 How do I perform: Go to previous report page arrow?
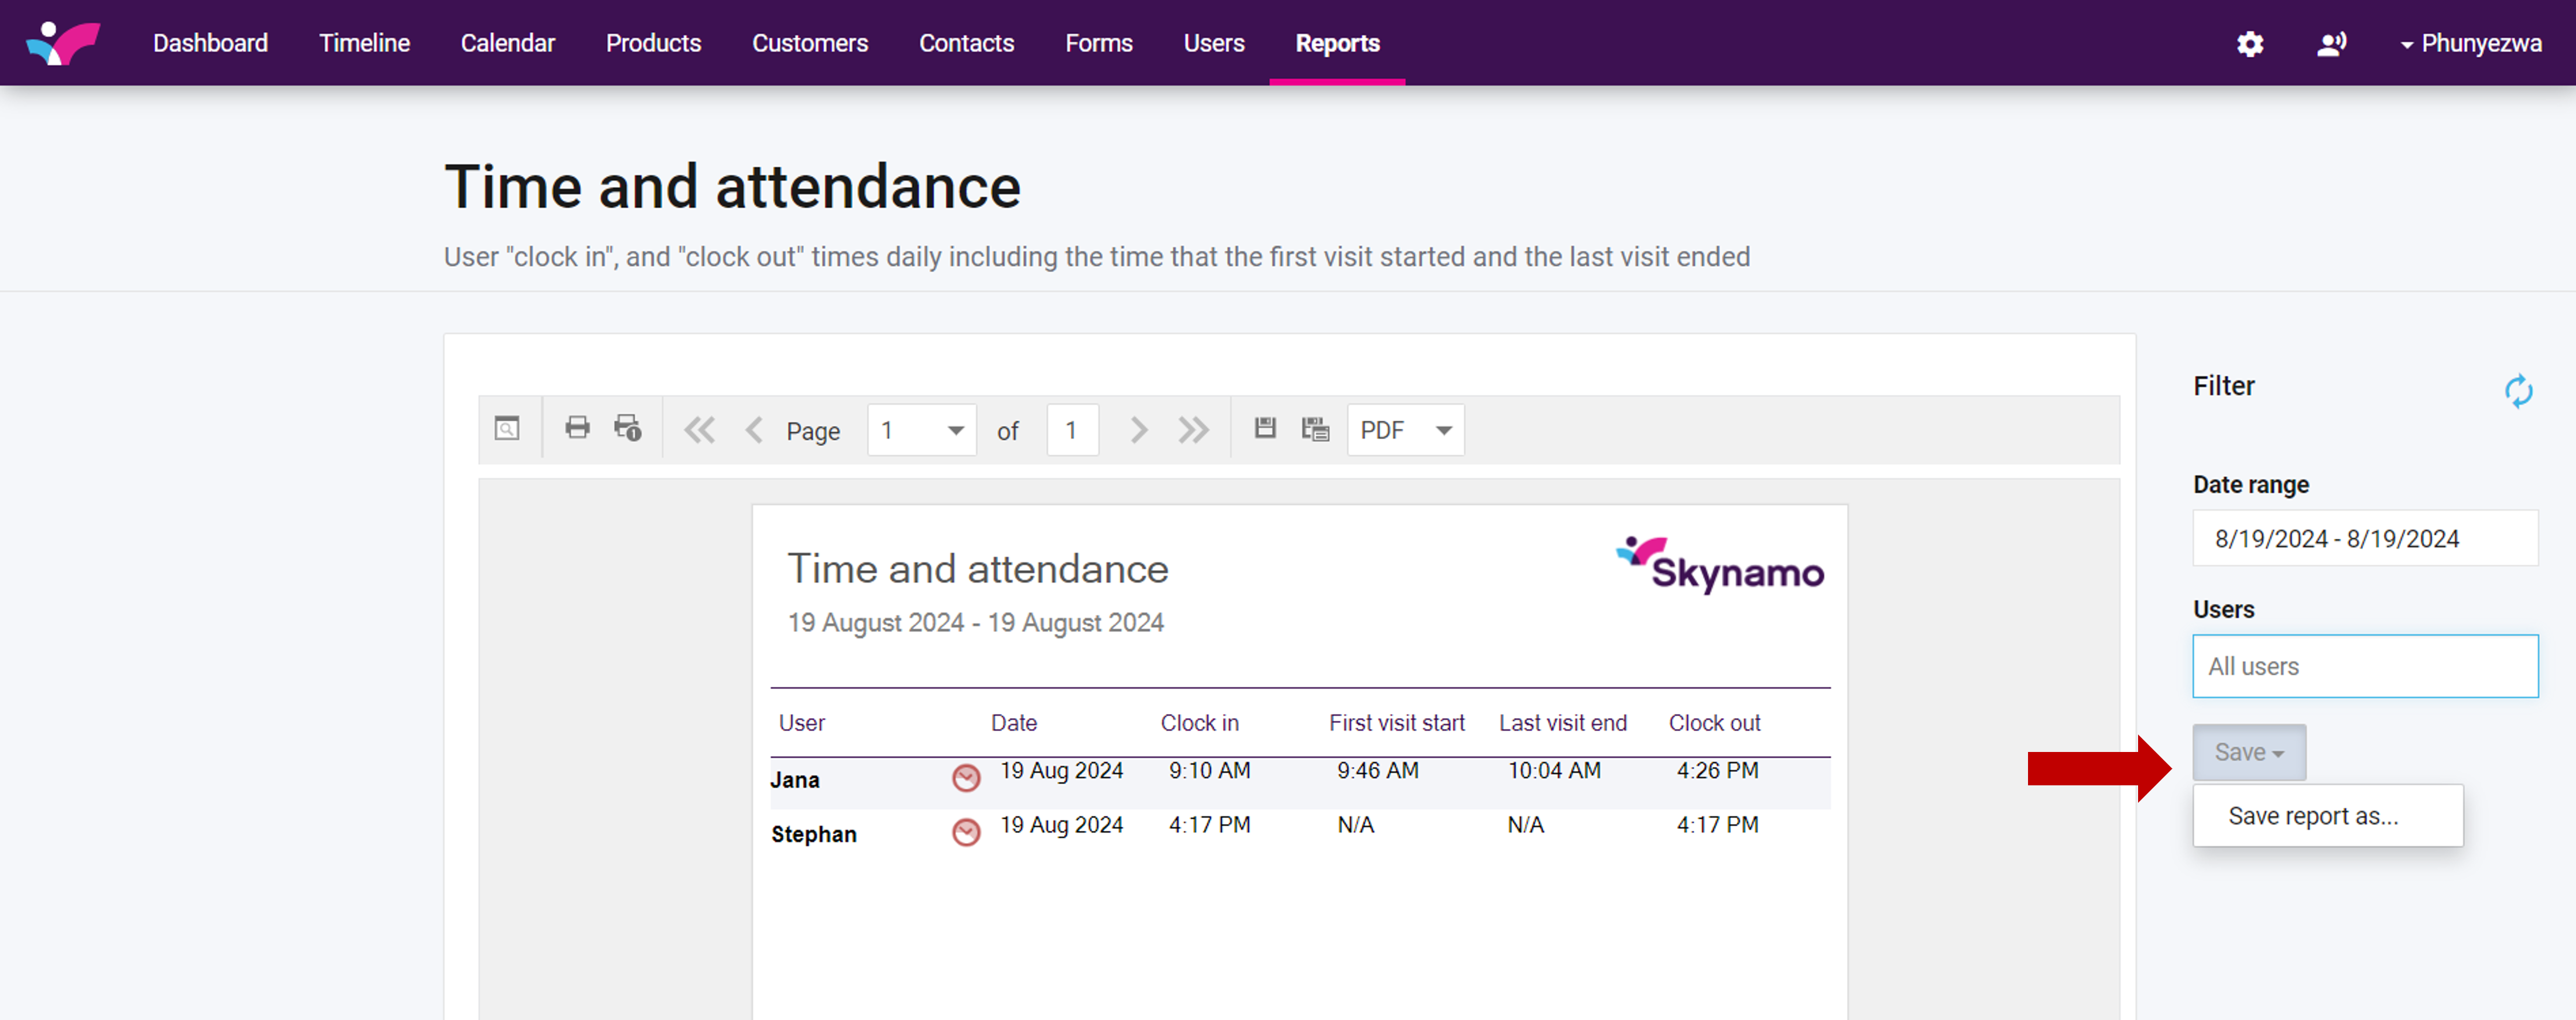point(754,430)
